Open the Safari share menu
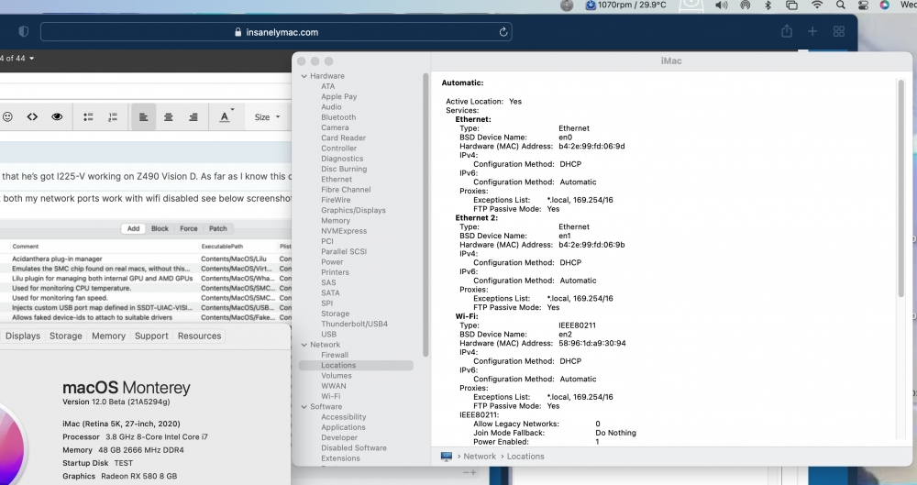This screenshot has height=485, width=917. click(x=787, y=31)
